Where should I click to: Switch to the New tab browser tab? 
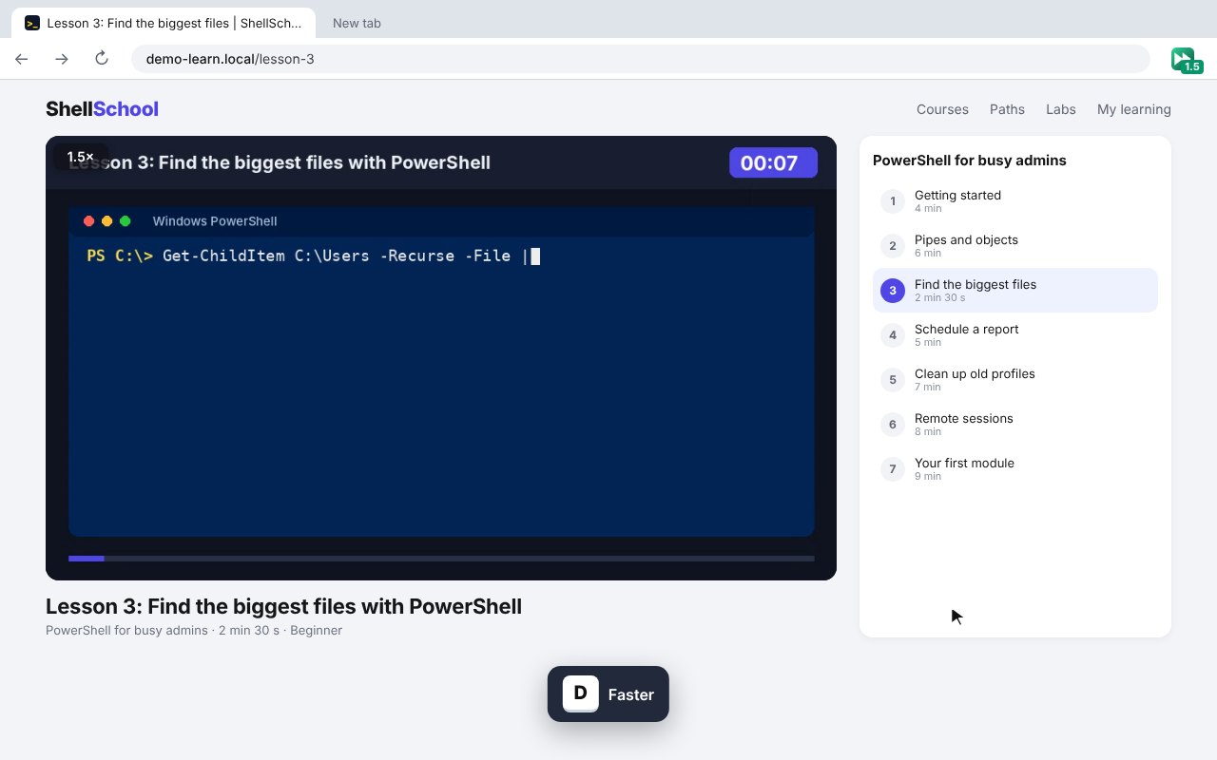coord(357,23)
